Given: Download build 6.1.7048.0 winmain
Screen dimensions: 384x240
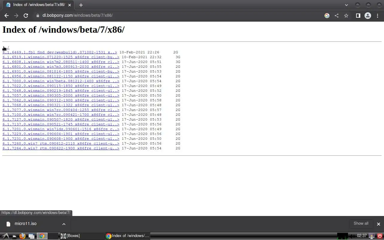Looking at the screenshot, I should [x=61, y=91].
